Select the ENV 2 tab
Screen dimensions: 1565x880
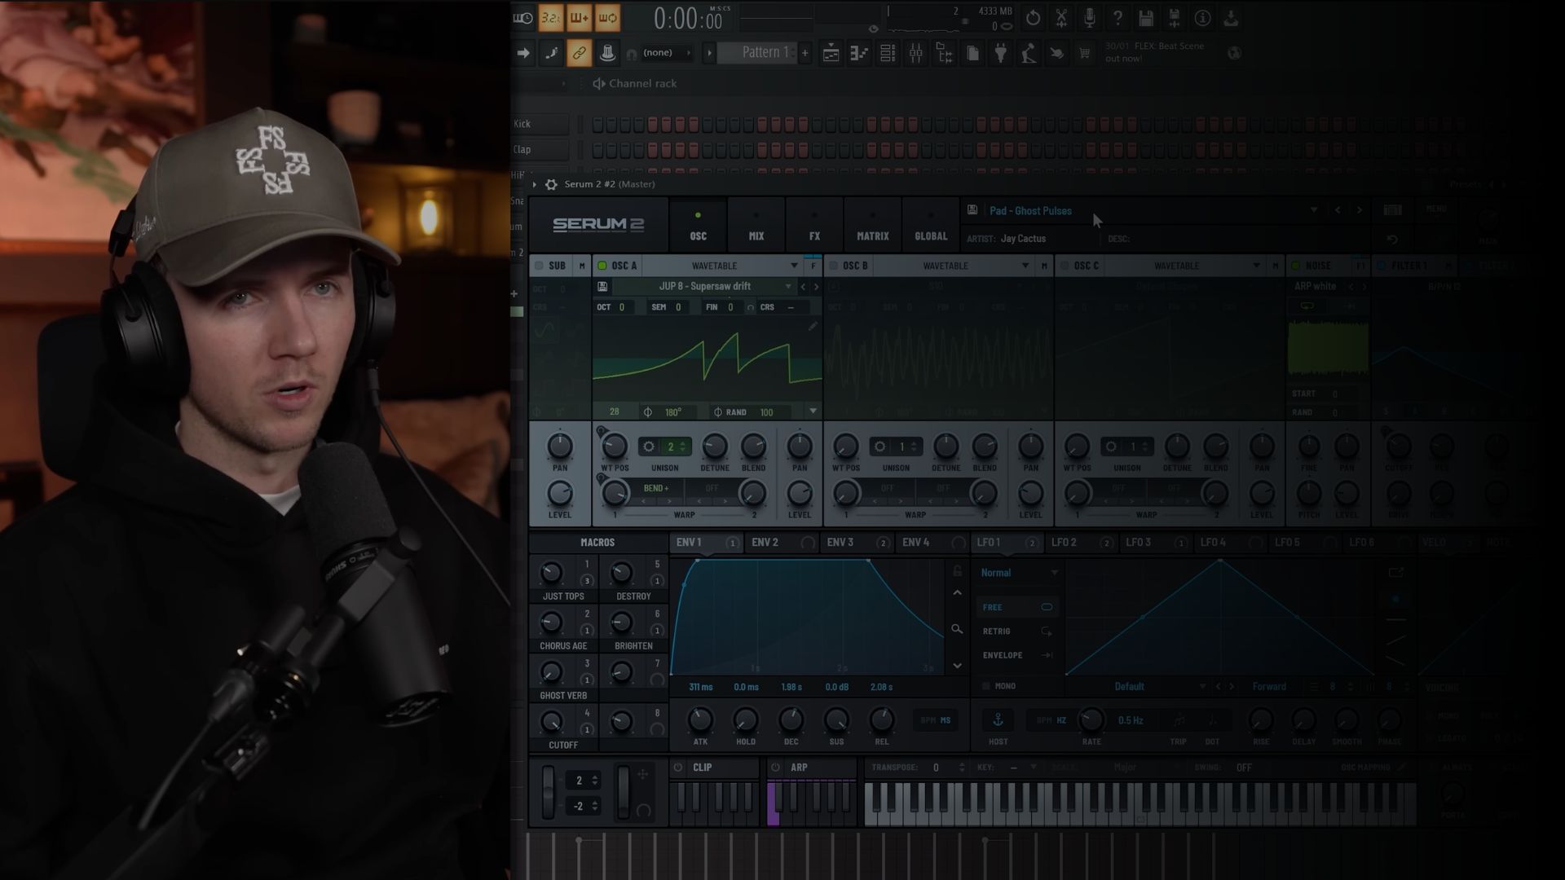765,543
